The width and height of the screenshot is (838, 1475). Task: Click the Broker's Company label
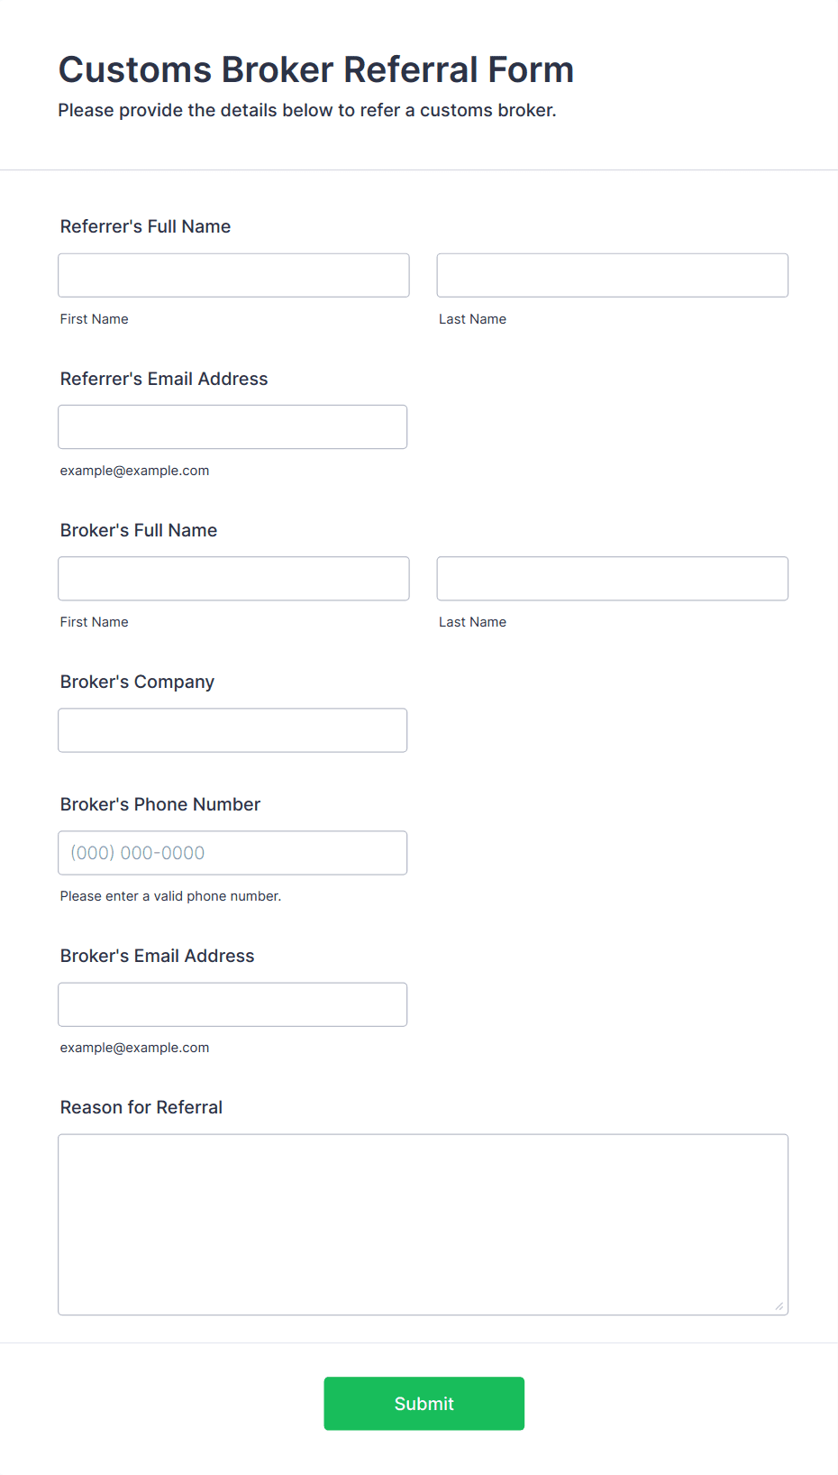[137, 682]
